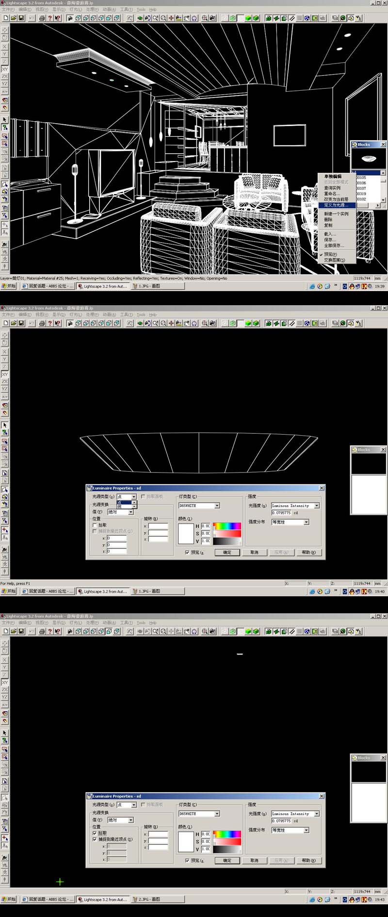This screenshot has height=917, width=388.
Task: Click 开始 Start button on room-scene window taskbar
Action: point(9,286)
